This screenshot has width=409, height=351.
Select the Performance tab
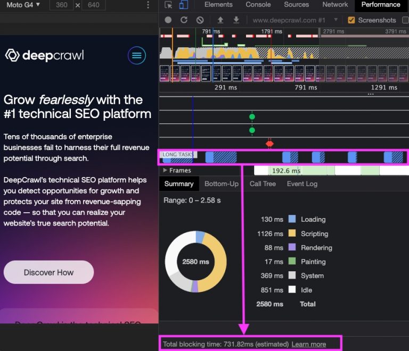[x=381, y=5]
